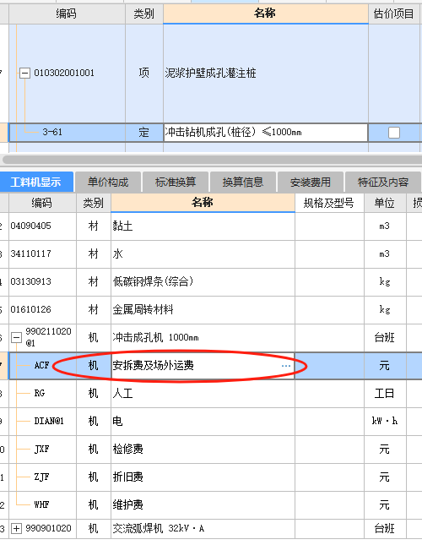Open the 标准换算 tab
The image size is (422, 545).
tap(176, 182)
